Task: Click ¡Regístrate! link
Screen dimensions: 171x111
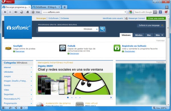Action: (130, 51)
